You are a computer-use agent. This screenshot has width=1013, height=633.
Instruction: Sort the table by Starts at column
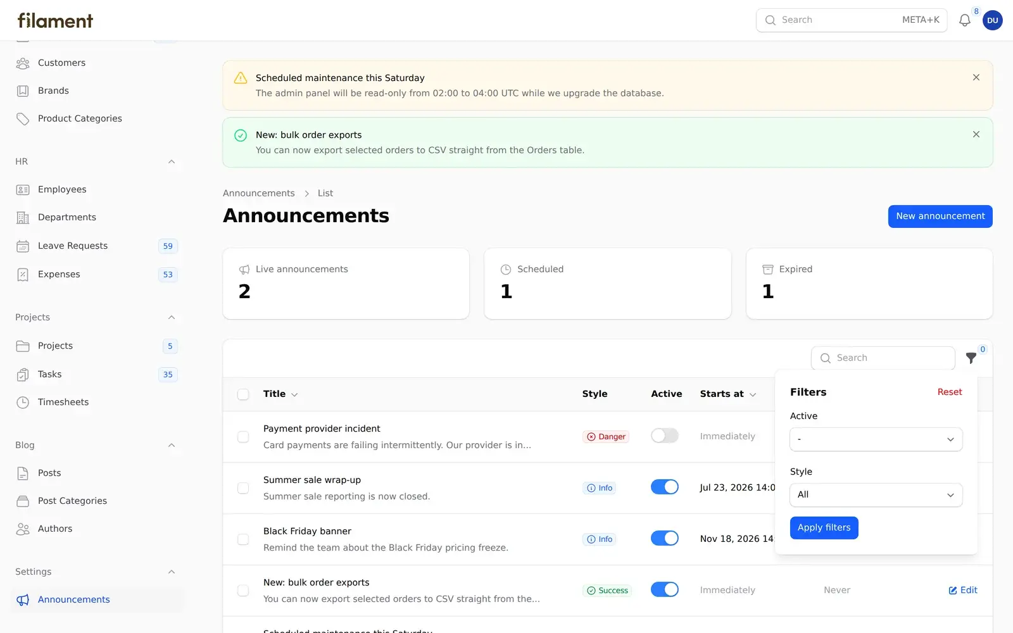[x=728, y=394]
